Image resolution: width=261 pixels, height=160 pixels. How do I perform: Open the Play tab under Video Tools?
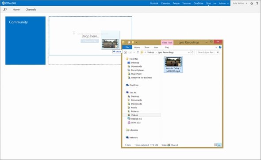coord(167,48)
